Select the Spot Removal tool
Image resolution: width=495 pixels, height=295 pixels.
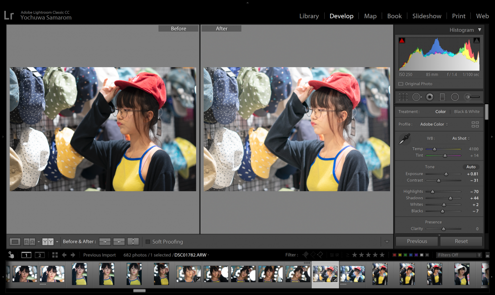(417, 97)
